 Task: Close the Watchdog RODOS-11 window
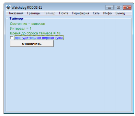pos(127,7)
